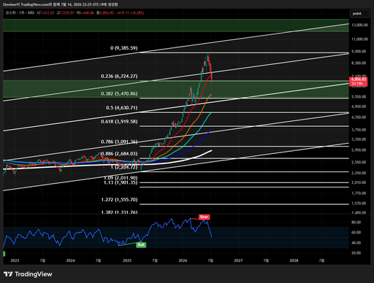The height and width of the screenshot is (283, 374).
Task: Click the 2,950.00 price axis label
Action: 359,150
